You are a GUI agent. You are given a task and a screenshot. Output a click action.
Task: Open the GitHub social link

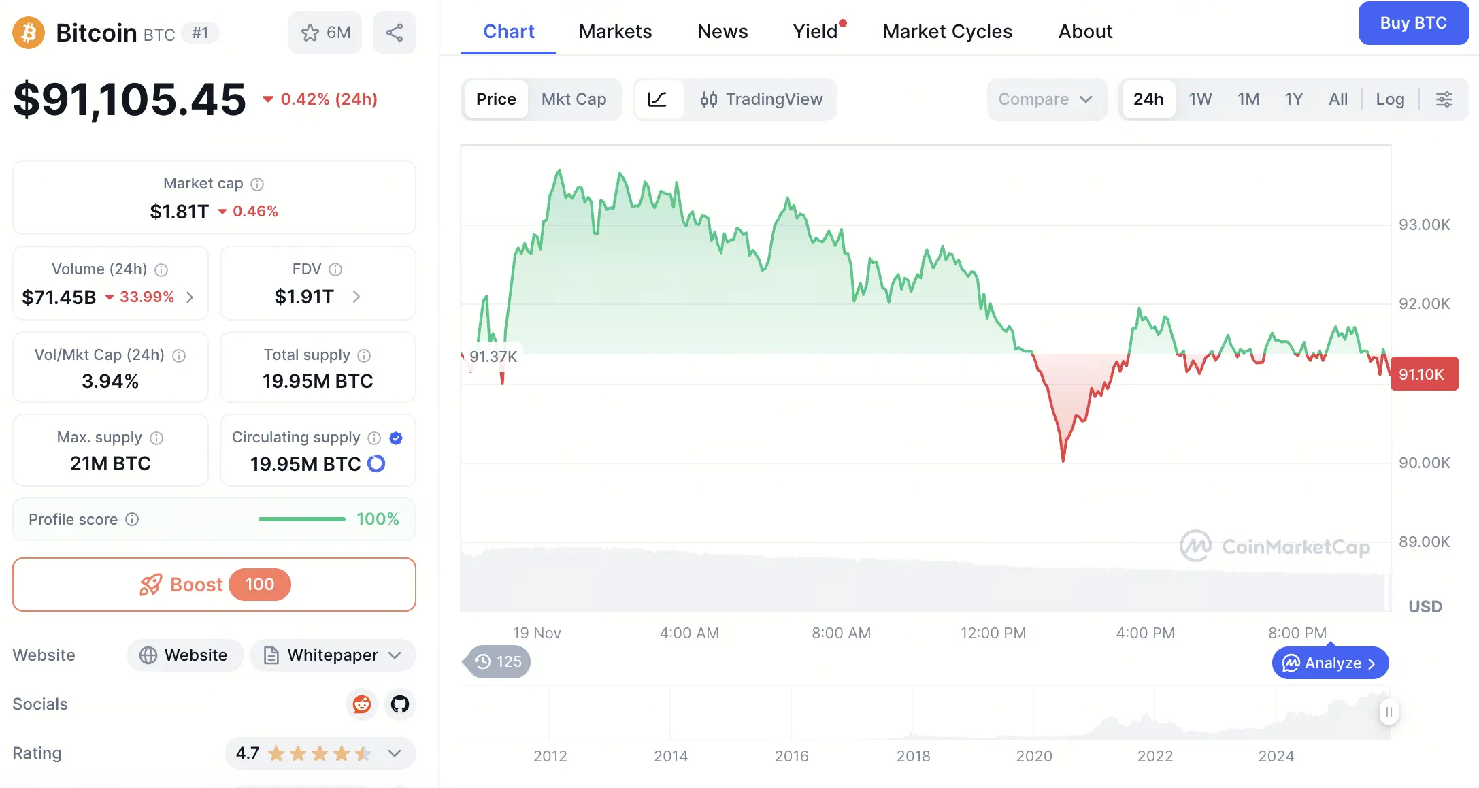tap(400, 704)
